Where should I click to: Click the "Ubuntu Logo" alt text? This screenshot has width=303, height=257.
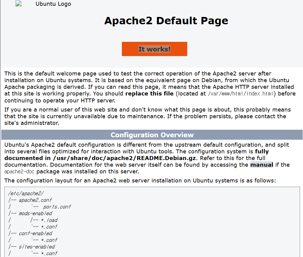pos(53,4)
